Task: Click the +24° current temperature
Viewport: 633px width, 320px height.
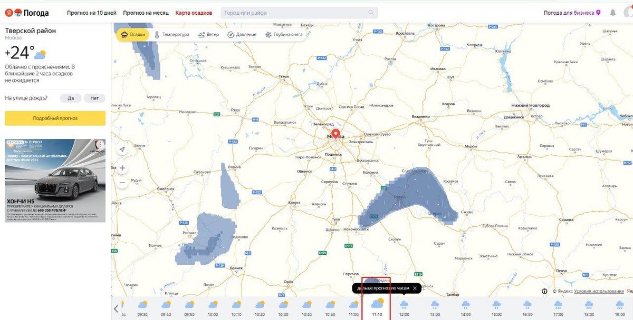Action: 20,53
